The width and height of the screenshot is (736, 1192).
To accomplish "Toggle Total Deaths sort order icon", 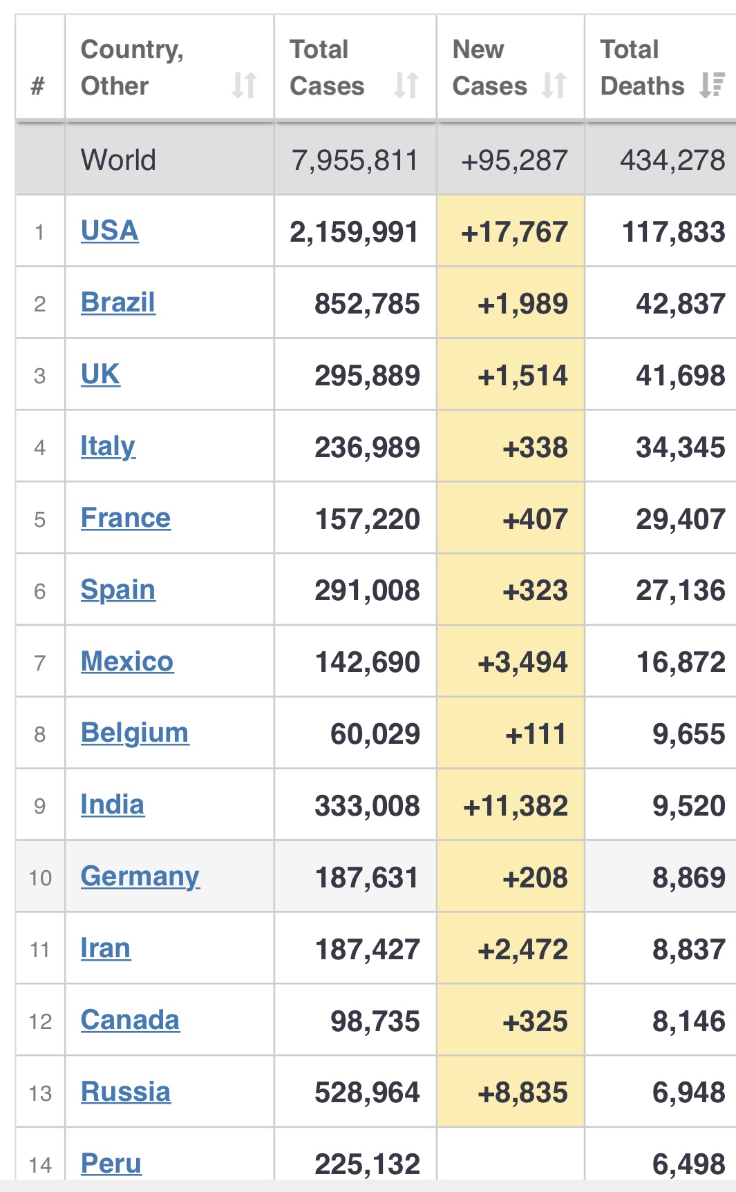I will (x=712, y=86).
